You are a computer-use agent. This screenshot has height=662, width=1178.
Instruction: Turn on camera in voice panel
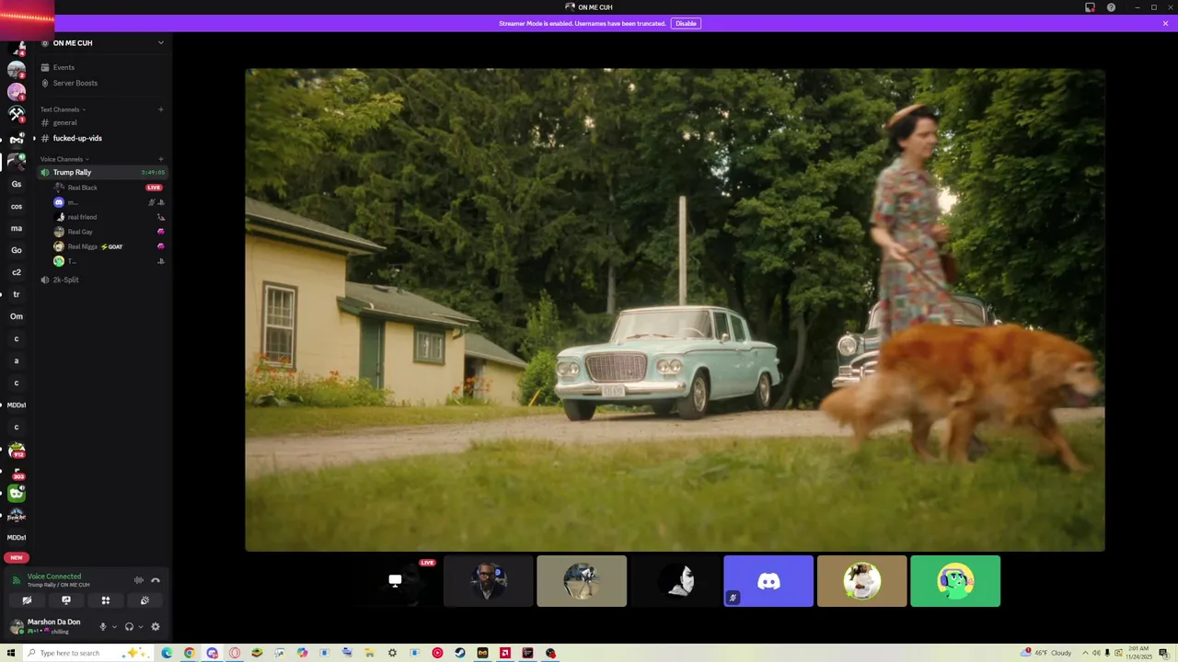27,600
